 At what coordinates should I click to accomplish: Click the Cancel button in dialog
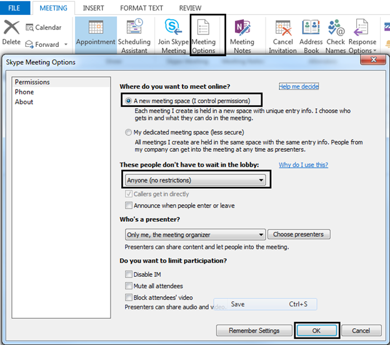[361, 331]
